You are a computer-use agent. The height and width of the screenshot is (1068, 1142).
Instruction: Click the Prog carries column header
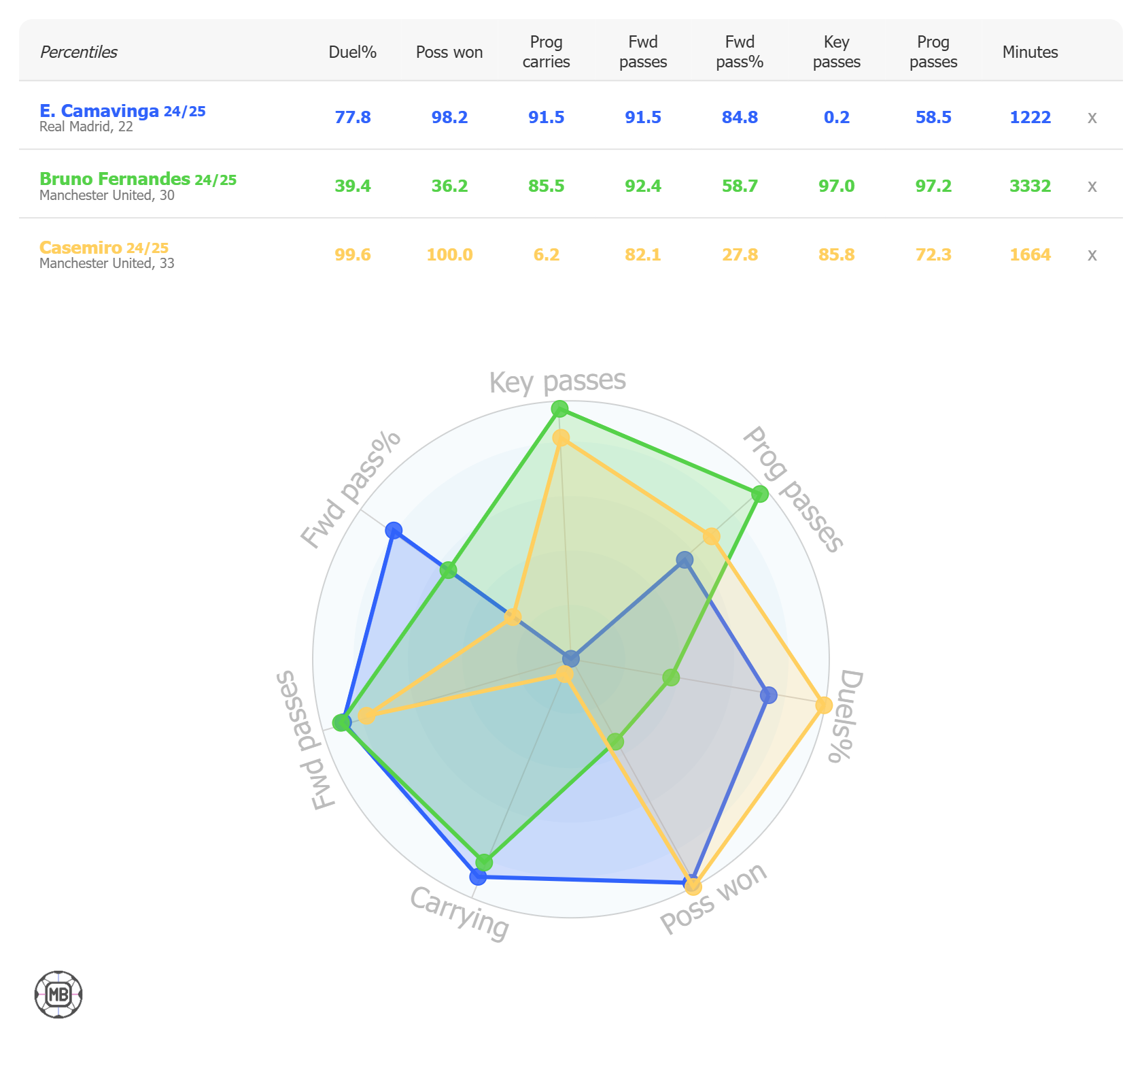tap(546, 52)
